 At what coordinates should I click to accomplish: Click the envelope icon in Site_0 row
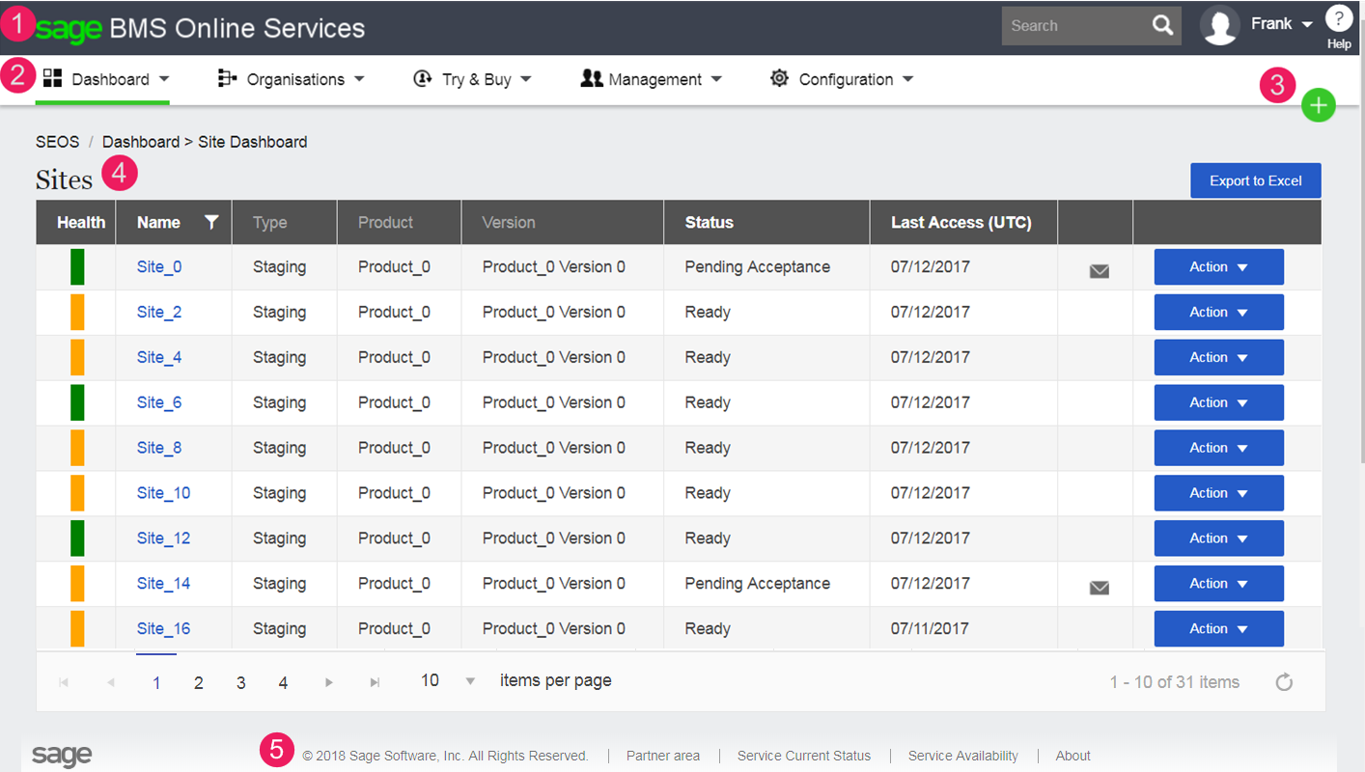tap(1099, 271)
